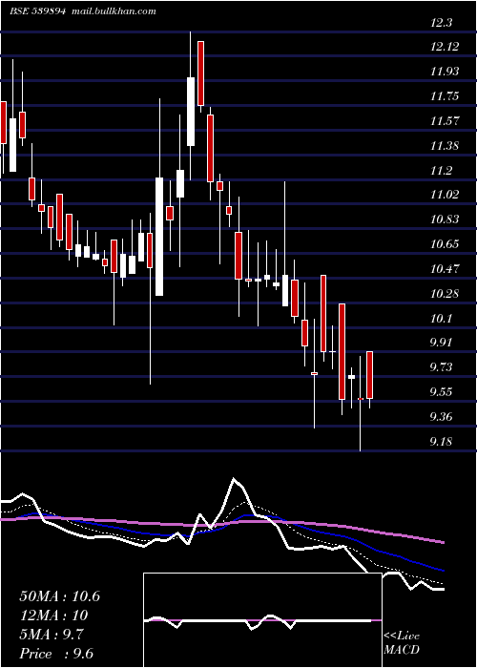Select the 12.3 price axis label
Viewport: 477px width, 668px height.
pyautogui.click(x=441, y=23)
